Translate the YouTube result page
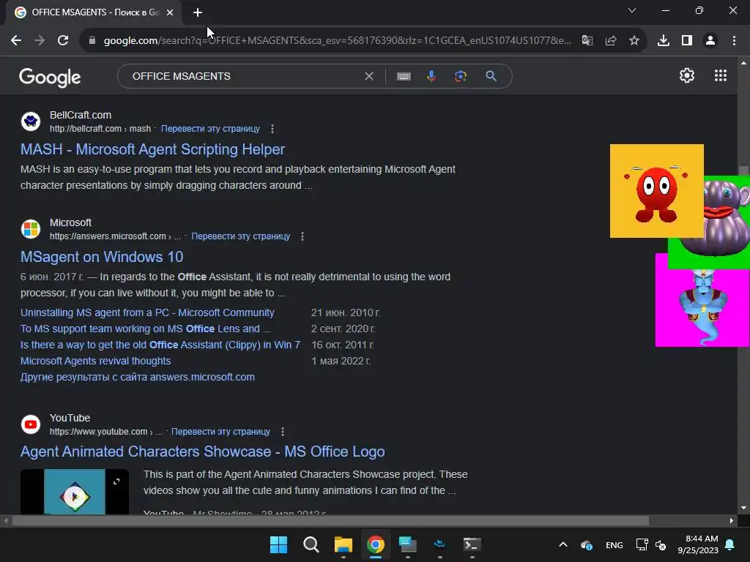Screen dimensions: 750x562 (220, 432)
